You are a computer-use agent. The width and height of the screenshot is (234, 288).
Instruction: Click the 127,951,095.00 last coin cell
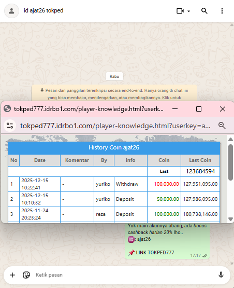[x=200, y=184]
